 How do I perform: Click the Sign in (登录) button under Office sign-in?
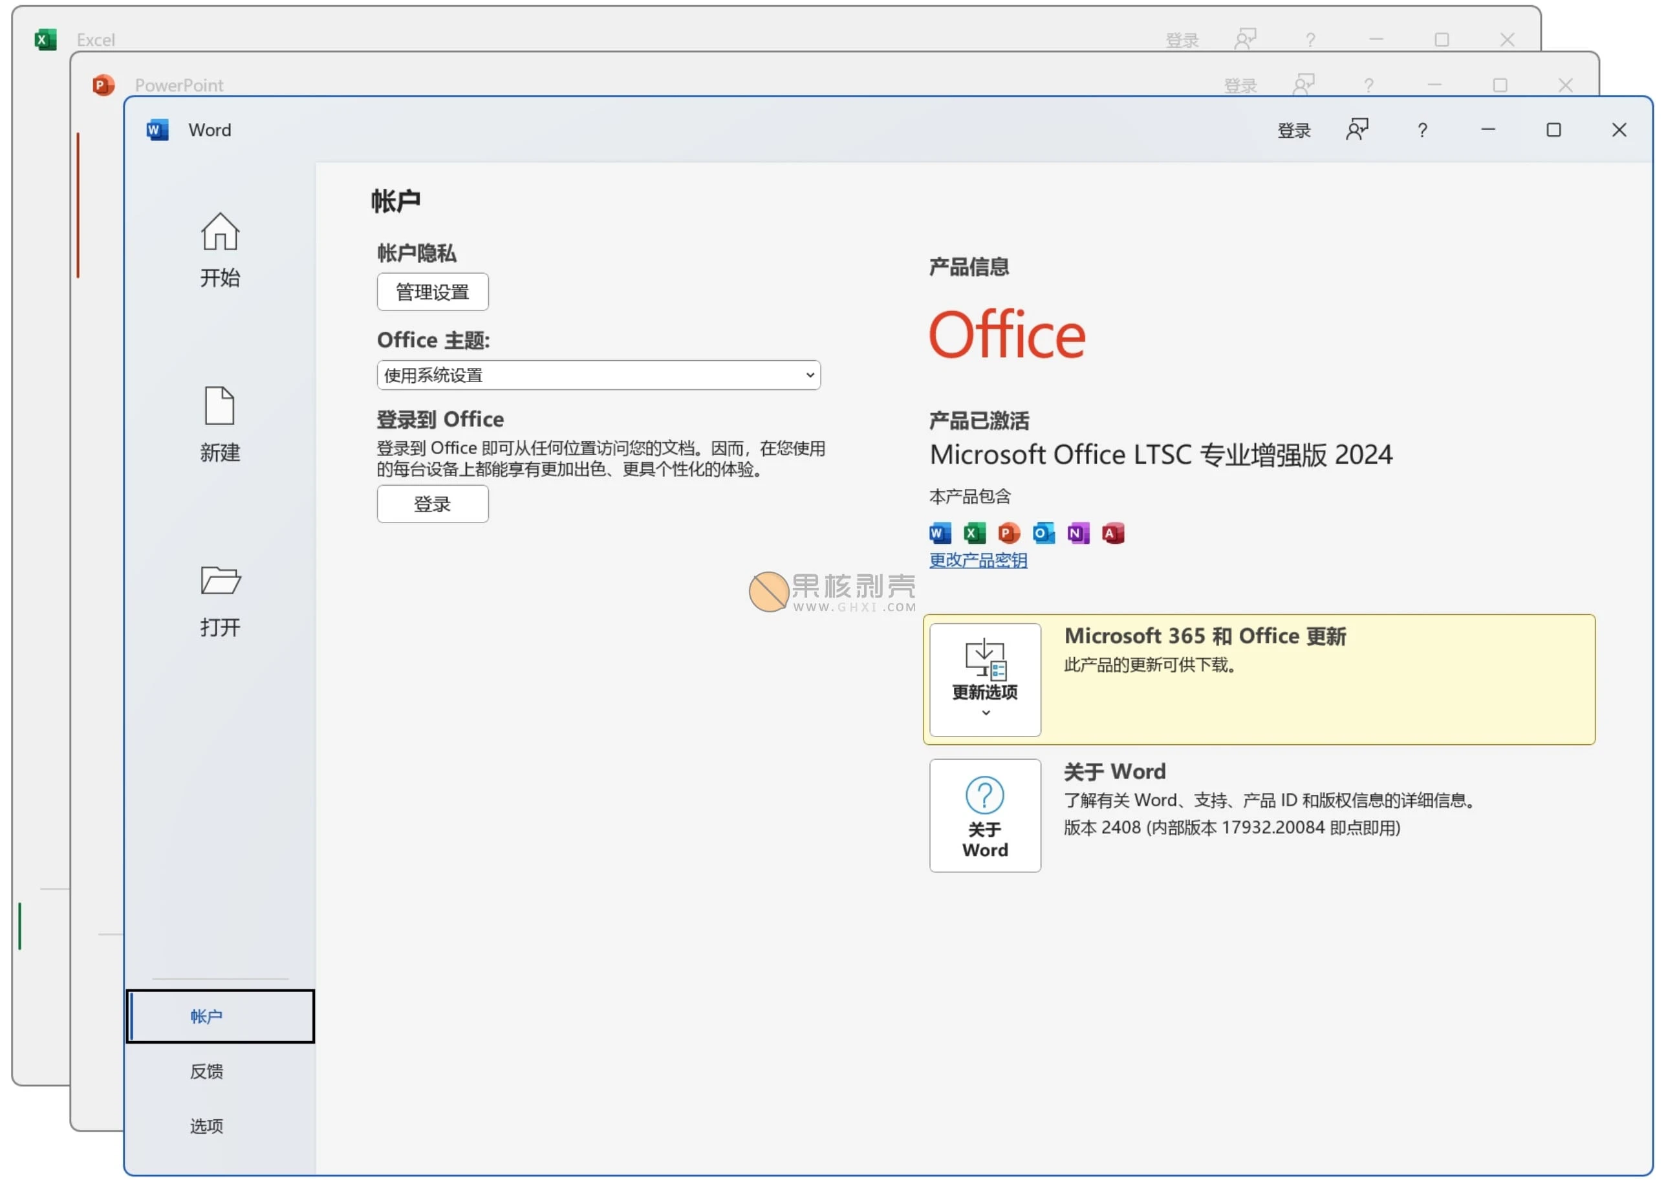coord(433,504)
